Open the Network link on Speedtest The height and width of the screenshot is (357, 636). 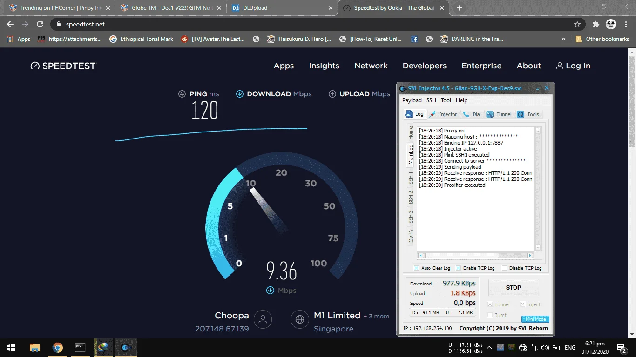point(371,66)
